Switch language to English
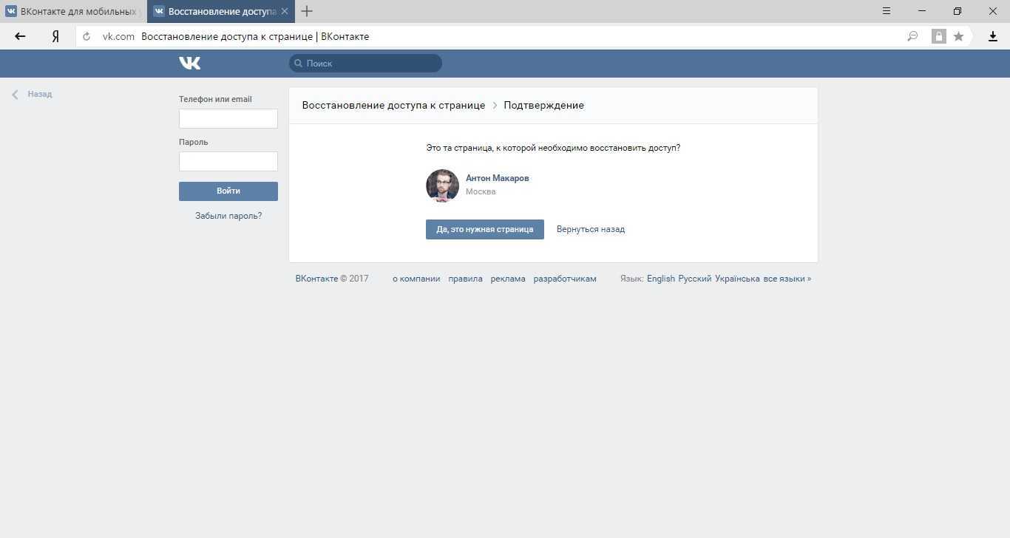 [x=661, y=279]
